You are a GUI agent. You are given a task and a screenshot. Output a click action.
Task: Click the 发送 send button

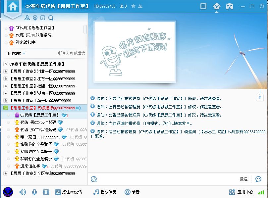tap(243, 179)
